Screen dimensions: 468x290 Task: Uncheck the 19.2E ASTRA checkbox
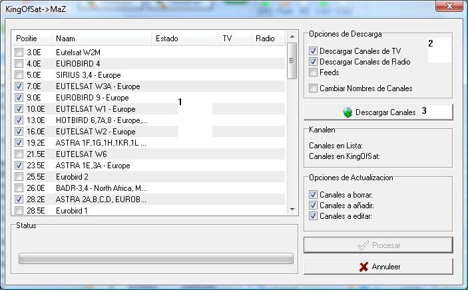(19, 143)
